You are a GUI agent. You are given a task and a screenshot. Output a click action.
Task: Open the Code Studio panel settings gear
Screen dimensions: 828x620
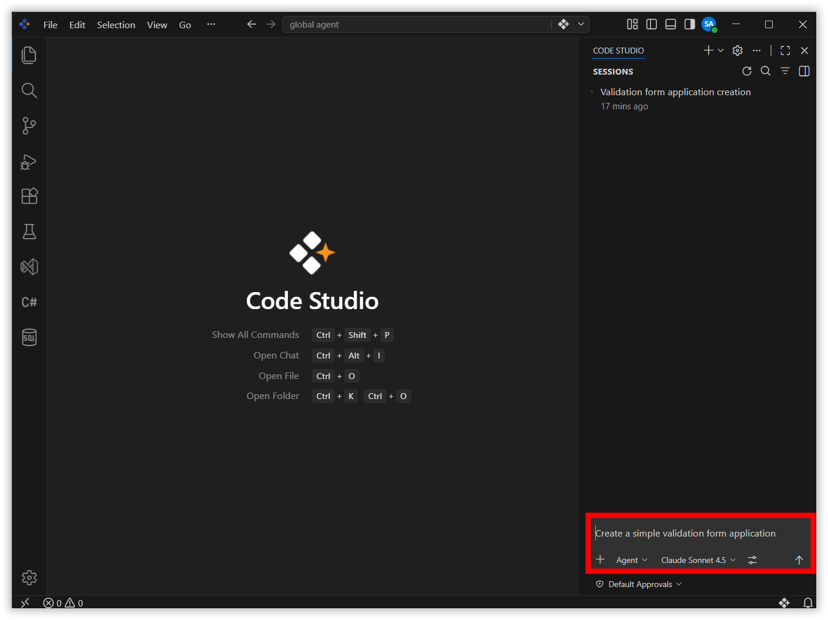738,51
